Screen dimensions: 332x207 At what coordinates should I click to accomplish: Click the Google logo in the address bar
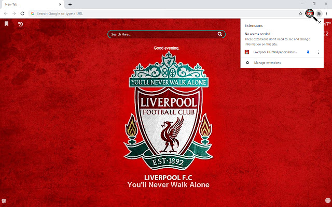point(33,13)
